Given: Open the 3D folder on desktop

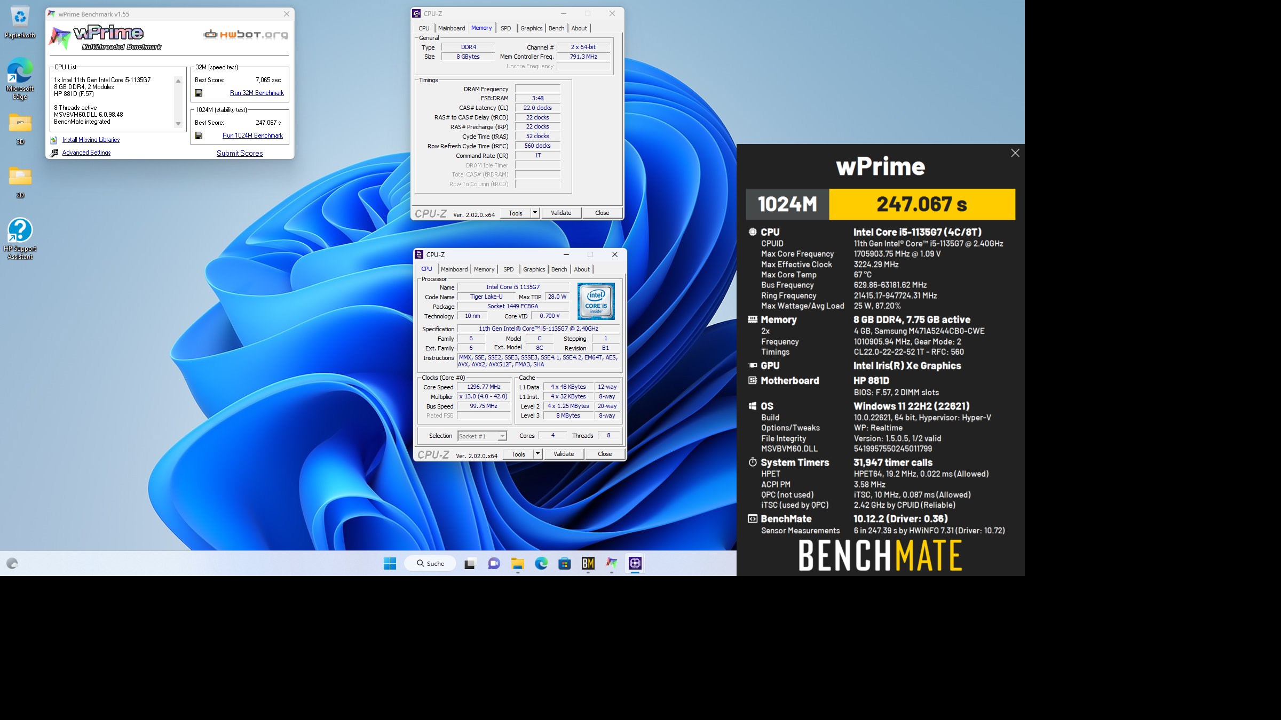Looking at the screenshot, I should 20,128.
